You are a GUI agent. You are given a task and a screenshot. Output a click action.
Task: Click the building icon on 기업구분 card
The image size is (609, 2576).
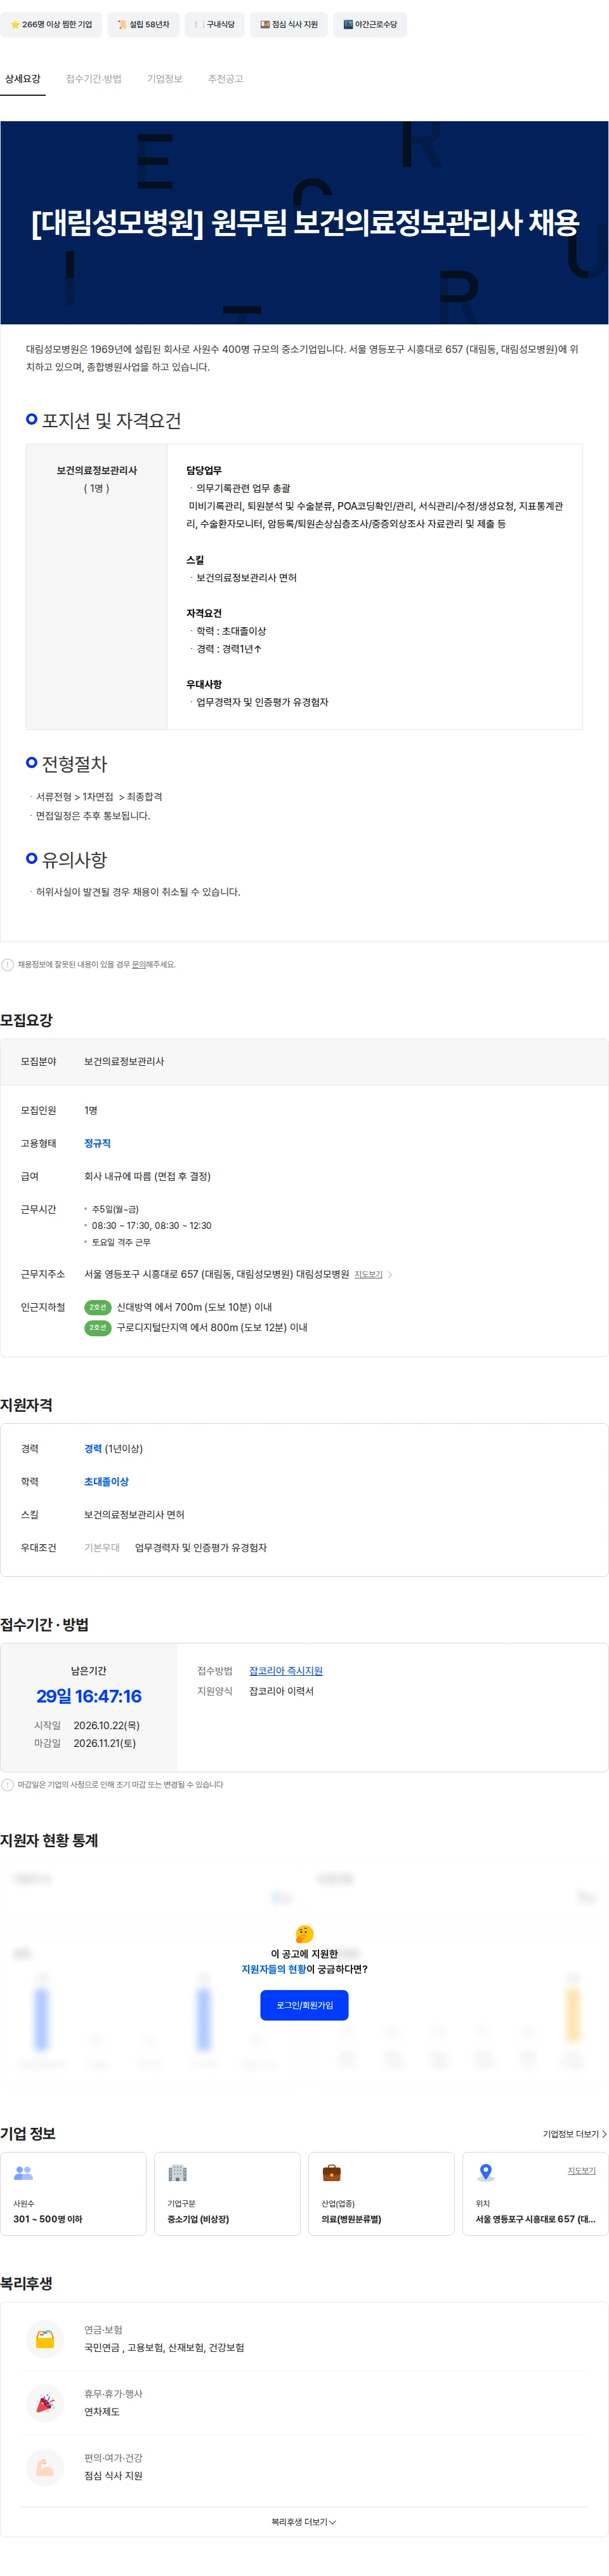pyautogui.click(x=177, y=2173)
